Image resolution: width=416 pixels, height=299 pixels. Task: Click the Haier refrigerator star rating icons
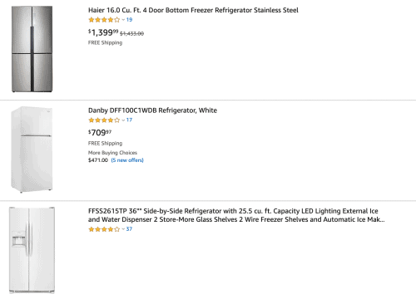coord(104,20)
